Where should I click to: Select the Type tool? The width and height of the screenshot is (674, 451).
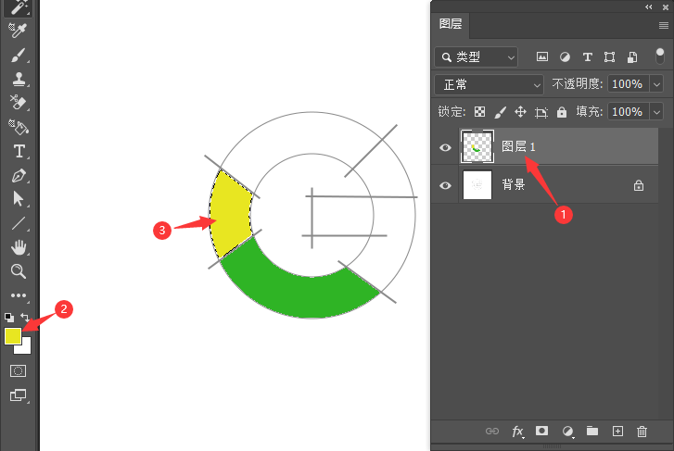tap(19, 151)
